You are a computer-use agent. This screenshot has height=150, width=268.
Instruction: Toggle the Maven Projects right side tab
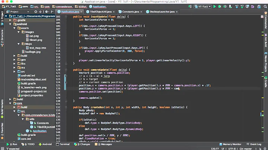pyautogui.click(x=266, y=62)
